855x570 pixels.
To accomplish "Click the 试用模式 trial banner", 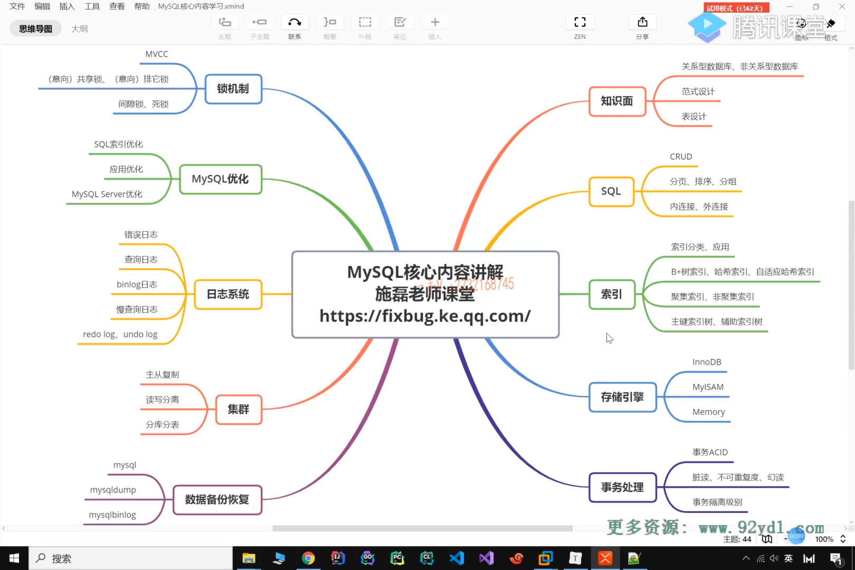I will click(735, 8).
